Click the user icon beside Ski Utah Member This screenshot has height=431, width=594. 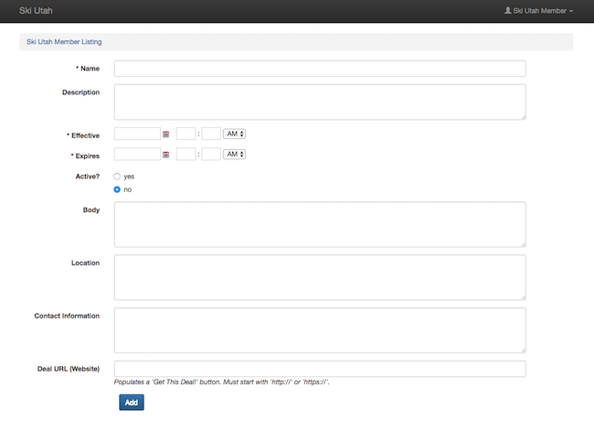[508, 11]
